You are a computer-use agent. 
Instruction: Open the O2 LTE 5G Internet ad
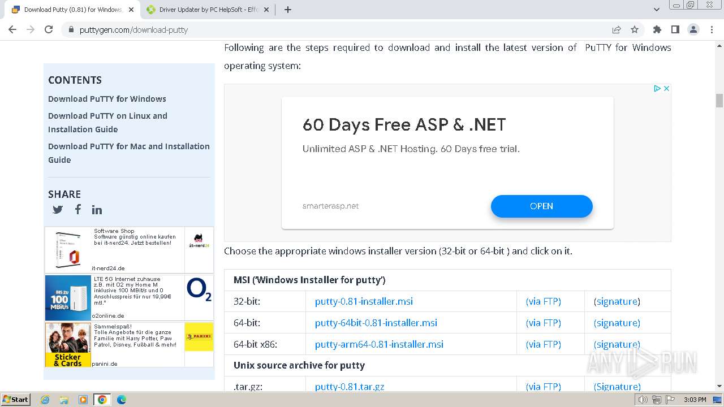pos(129,297)
